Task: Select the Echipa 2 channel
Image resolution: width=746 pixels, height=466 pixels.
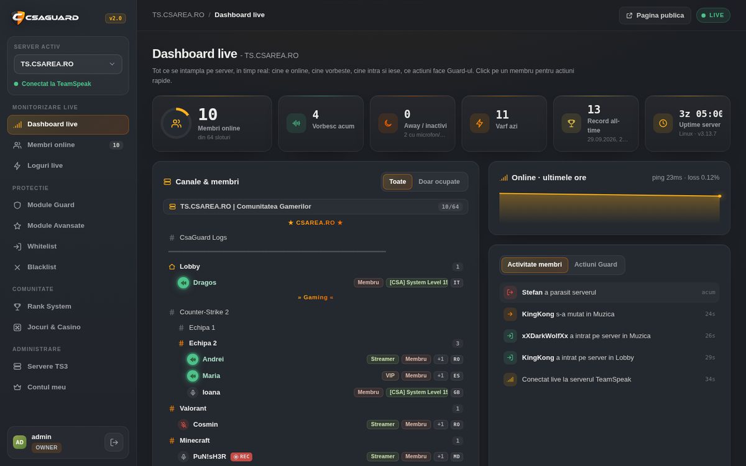Action: point(320,343)
